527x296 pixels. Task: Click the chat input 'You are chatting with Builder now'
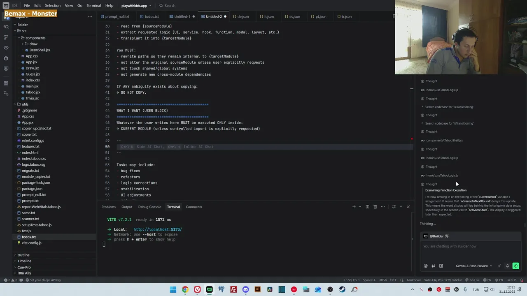click(x=471, y=246)
